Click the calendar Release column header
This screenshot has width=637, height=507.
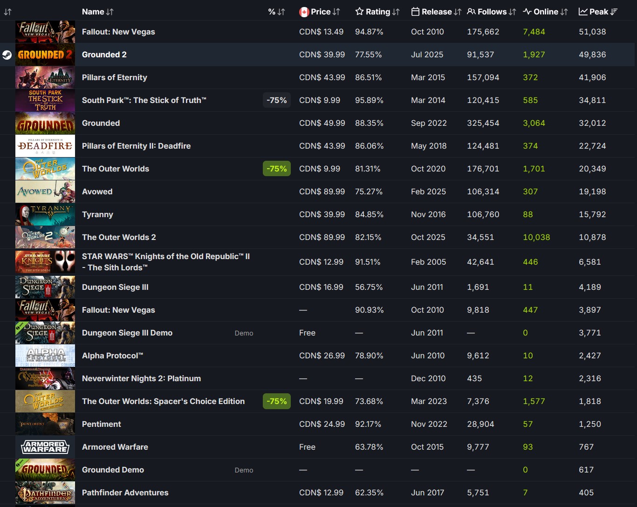click(x=436, y=12)
